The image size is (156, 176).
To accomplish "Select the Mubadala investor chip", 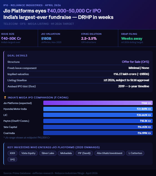I will (x=66, y=153).
